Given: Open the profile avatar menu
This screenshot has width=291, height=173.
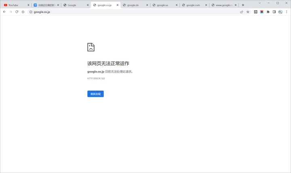Looking at the screenshot, I should [x=280, y=12].
